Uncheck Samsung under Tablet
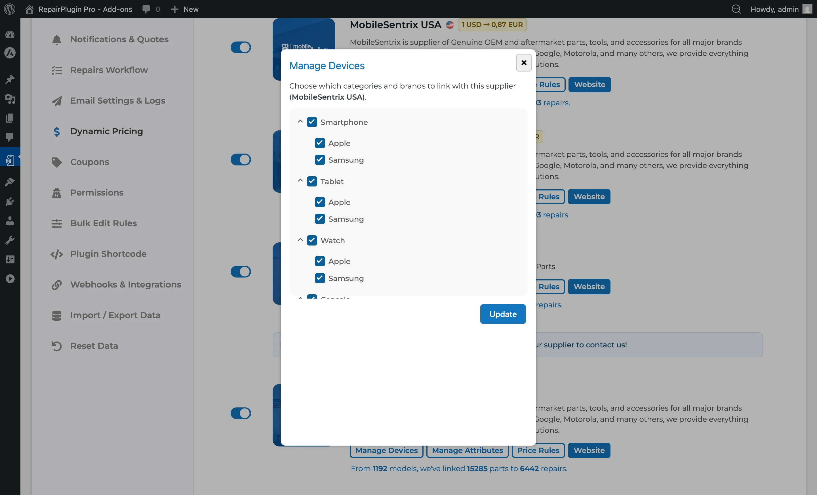Image resolution: width=817 pixels, height=495 pixels. pos(319,219)
